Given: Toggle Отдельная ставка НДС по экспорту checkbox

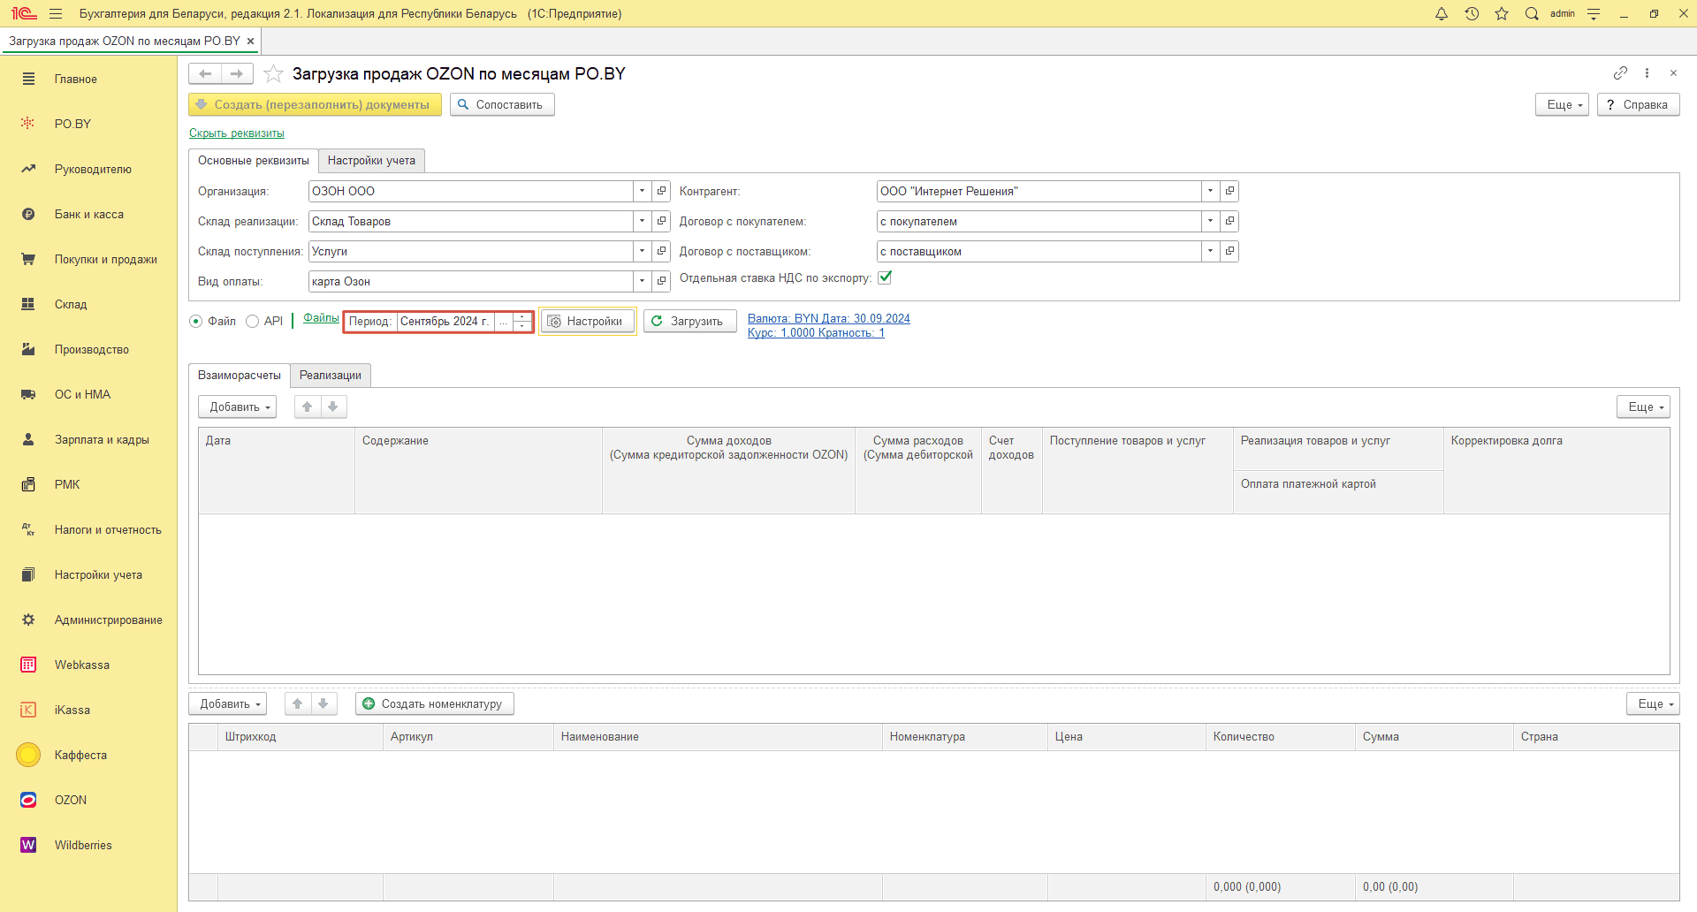Looking at the screenshot, I should (885, 277).
